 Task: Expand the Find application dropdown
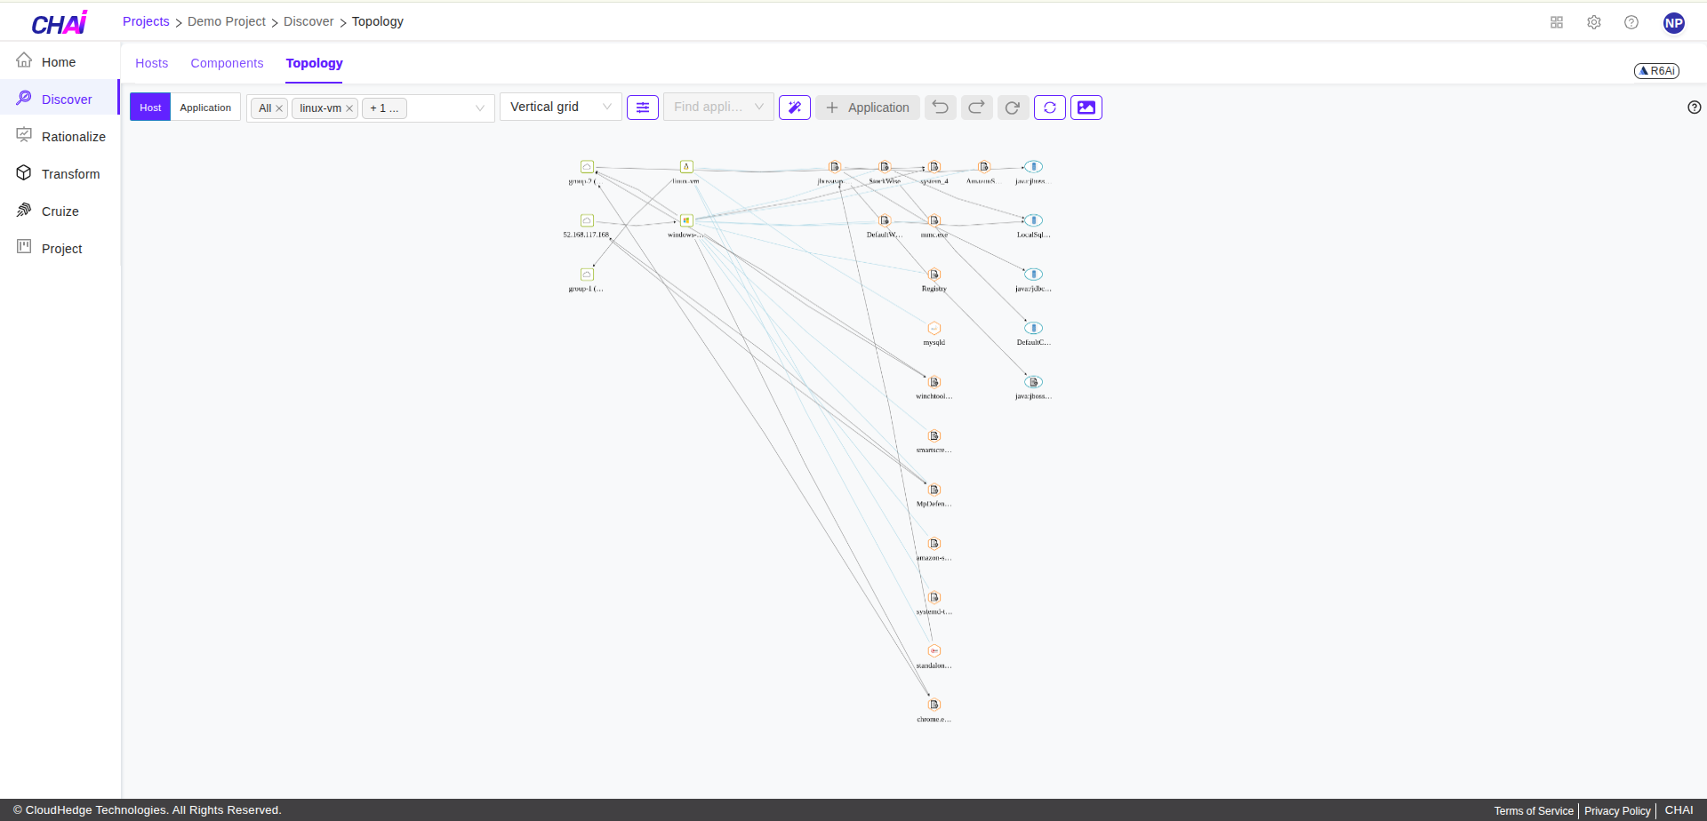click(x=717, y=106)
